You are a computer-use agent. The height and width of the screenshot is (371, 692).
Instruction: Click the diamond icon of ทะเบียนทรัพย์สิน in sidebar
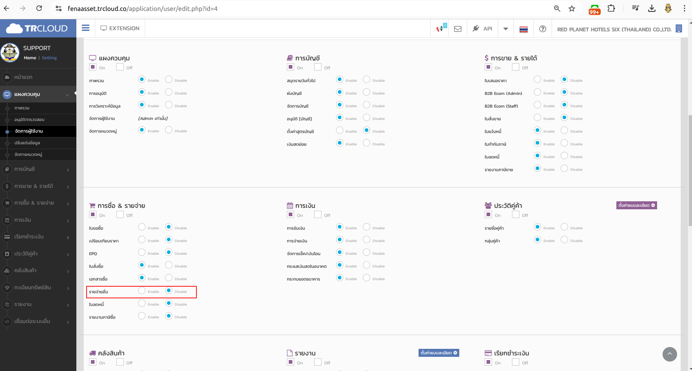(7, 287)
